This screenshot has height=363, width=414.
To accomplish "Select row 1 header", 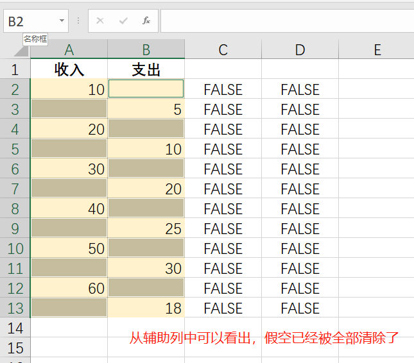I will (15, 69).
